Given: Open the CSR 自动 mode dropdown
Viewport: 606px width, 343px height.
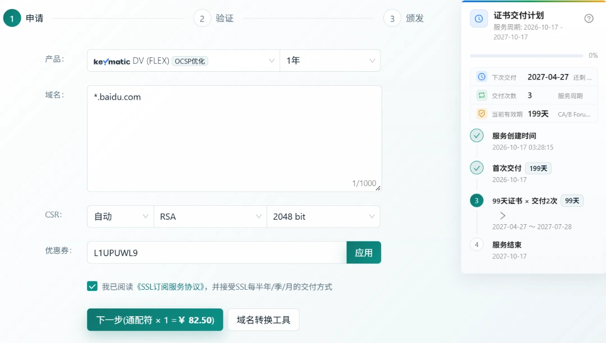Looking at the screenshot, I should pos(121,216).
